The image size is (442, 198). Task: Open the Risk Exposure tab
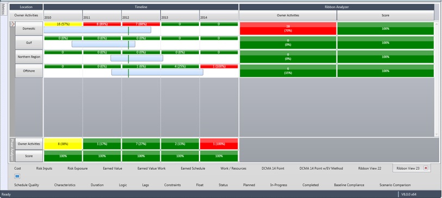point(78,169)
